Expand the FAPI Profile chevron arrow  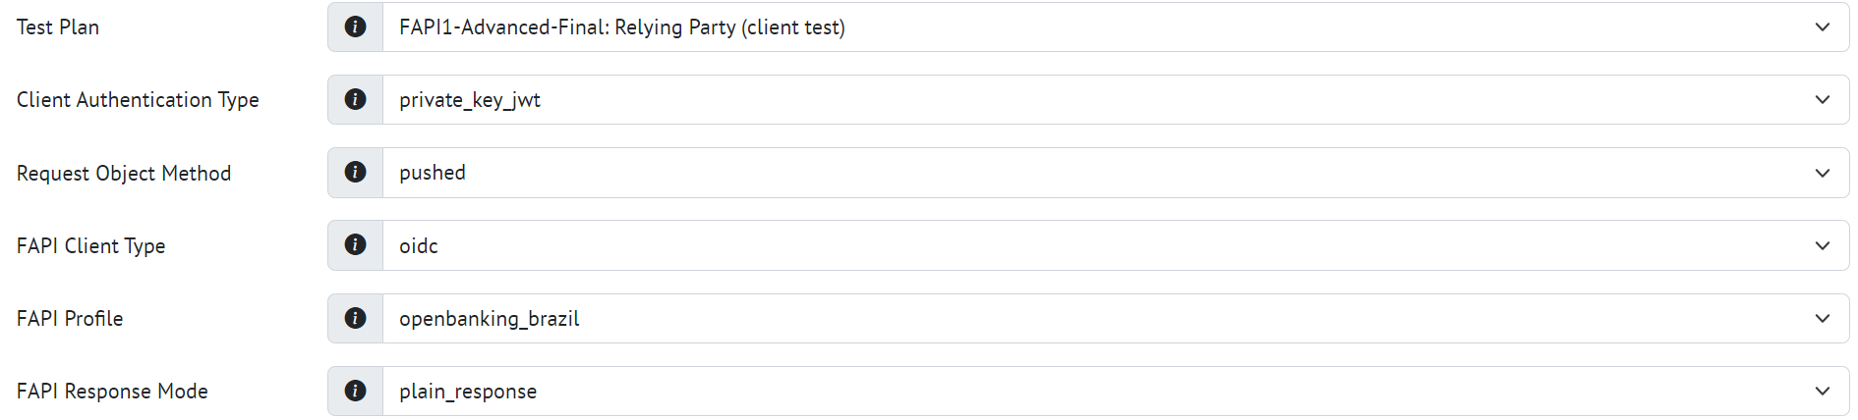1822,319
